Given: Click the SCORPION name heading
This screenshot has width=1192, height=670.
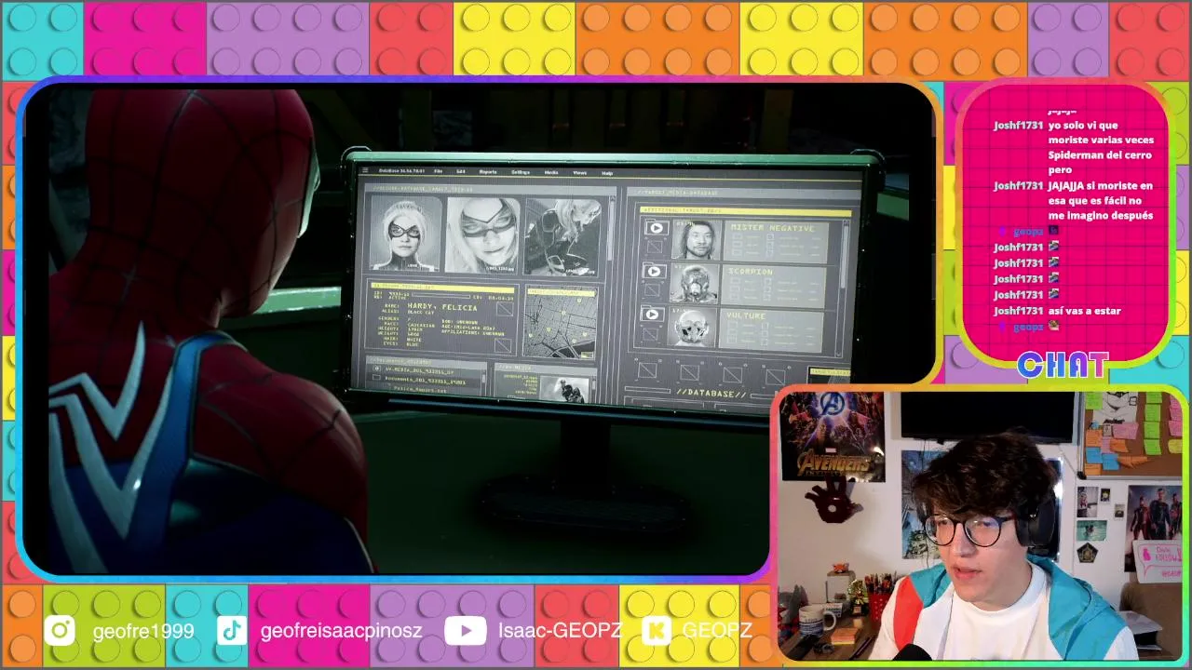Looking at the screenshot, I should point(751,272).
